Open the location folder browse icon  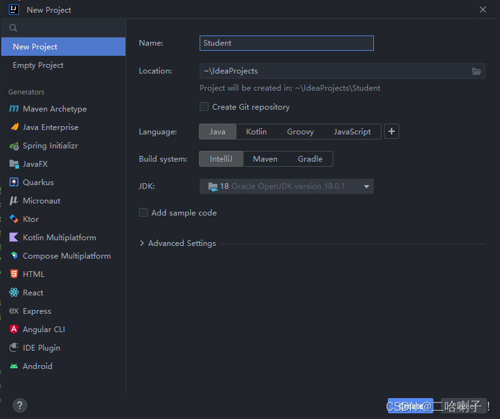(477, 71)
